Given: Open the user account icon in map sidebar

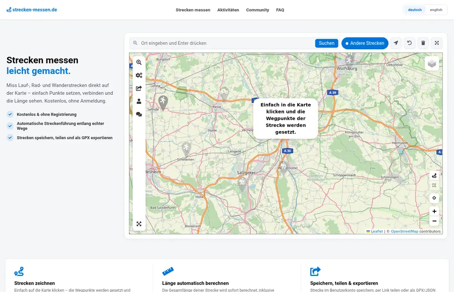Looking at the screenshot, I should (139, 101).
